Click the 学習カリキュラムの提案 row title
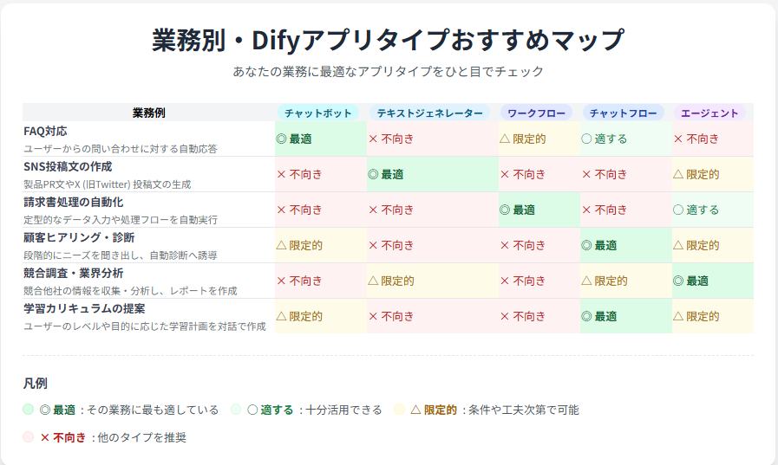The width and height of the screenshot is (778, 465). [x=83, y=308]
